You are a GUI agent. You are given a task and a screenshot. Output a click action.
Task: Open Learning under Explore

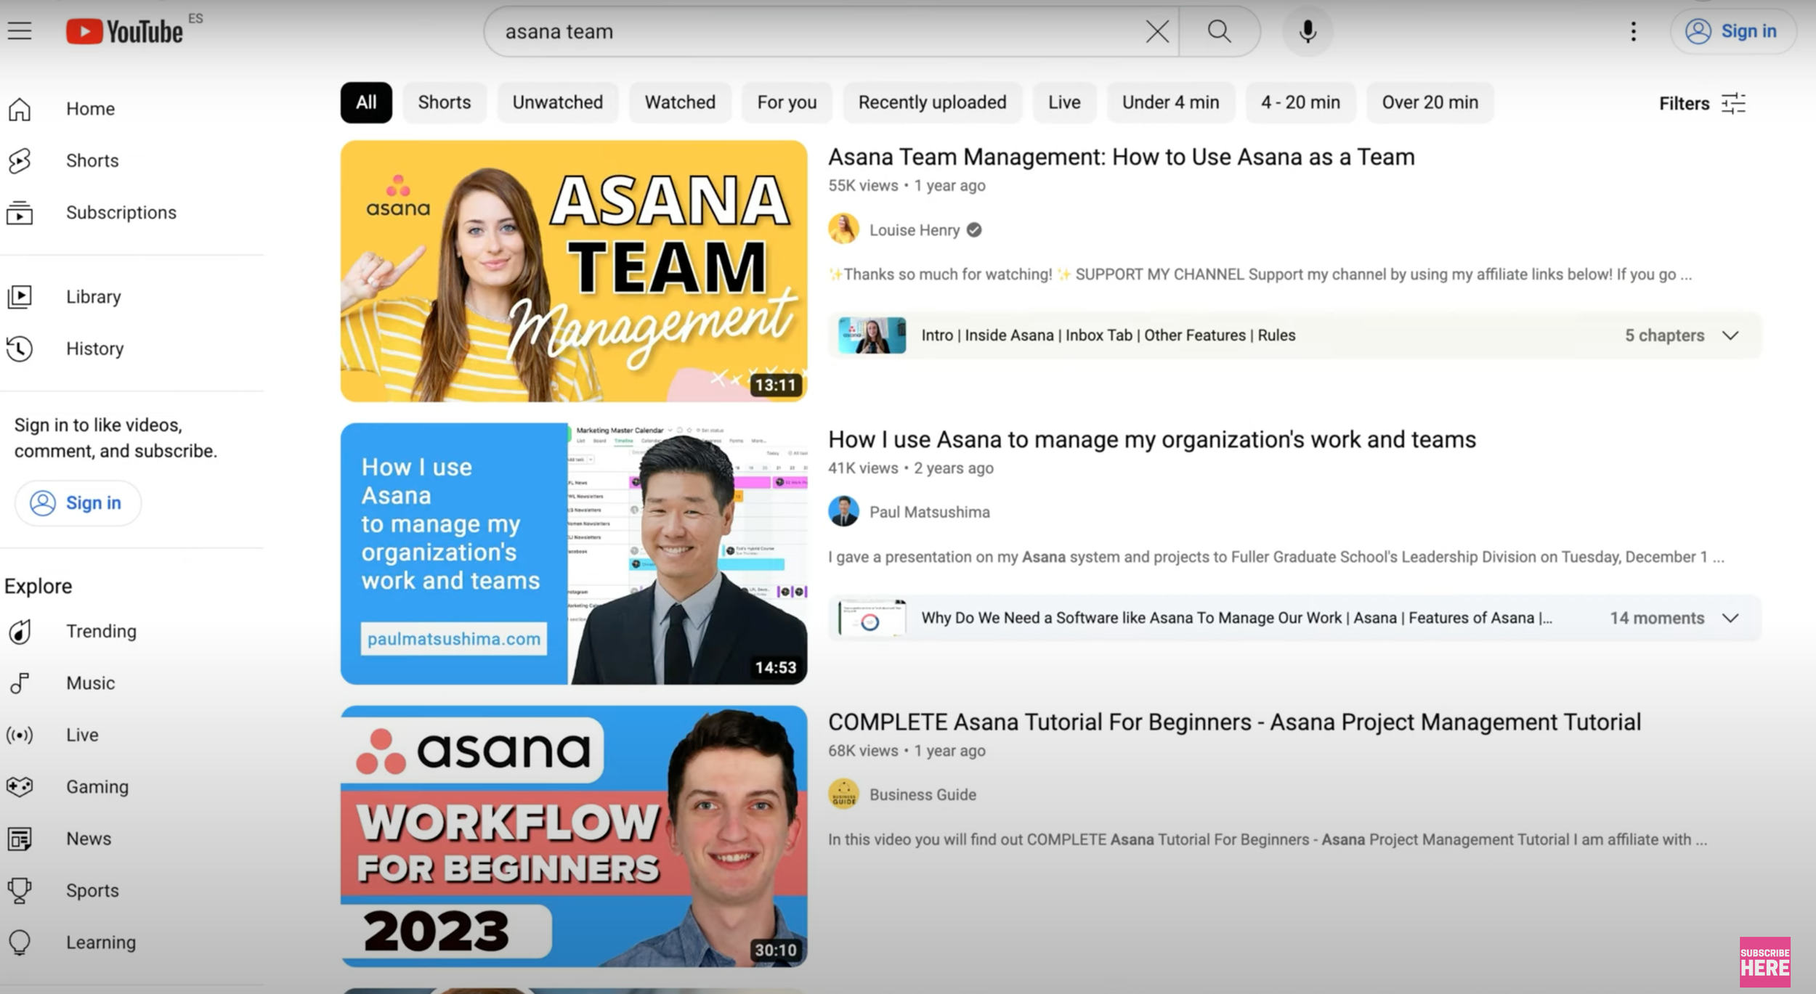pyautogui.click(x=100, y=942)
